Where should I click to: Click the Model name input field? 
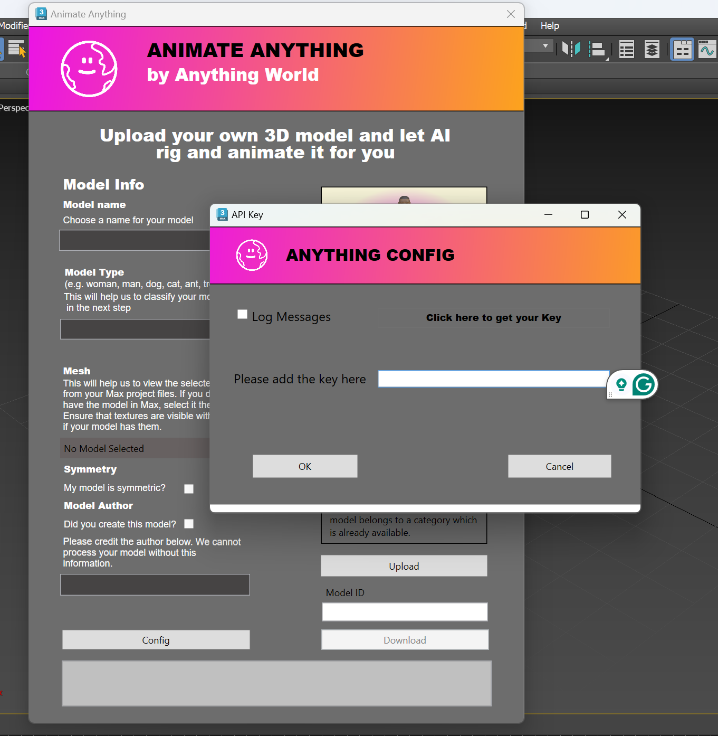[x=135, y=240]
